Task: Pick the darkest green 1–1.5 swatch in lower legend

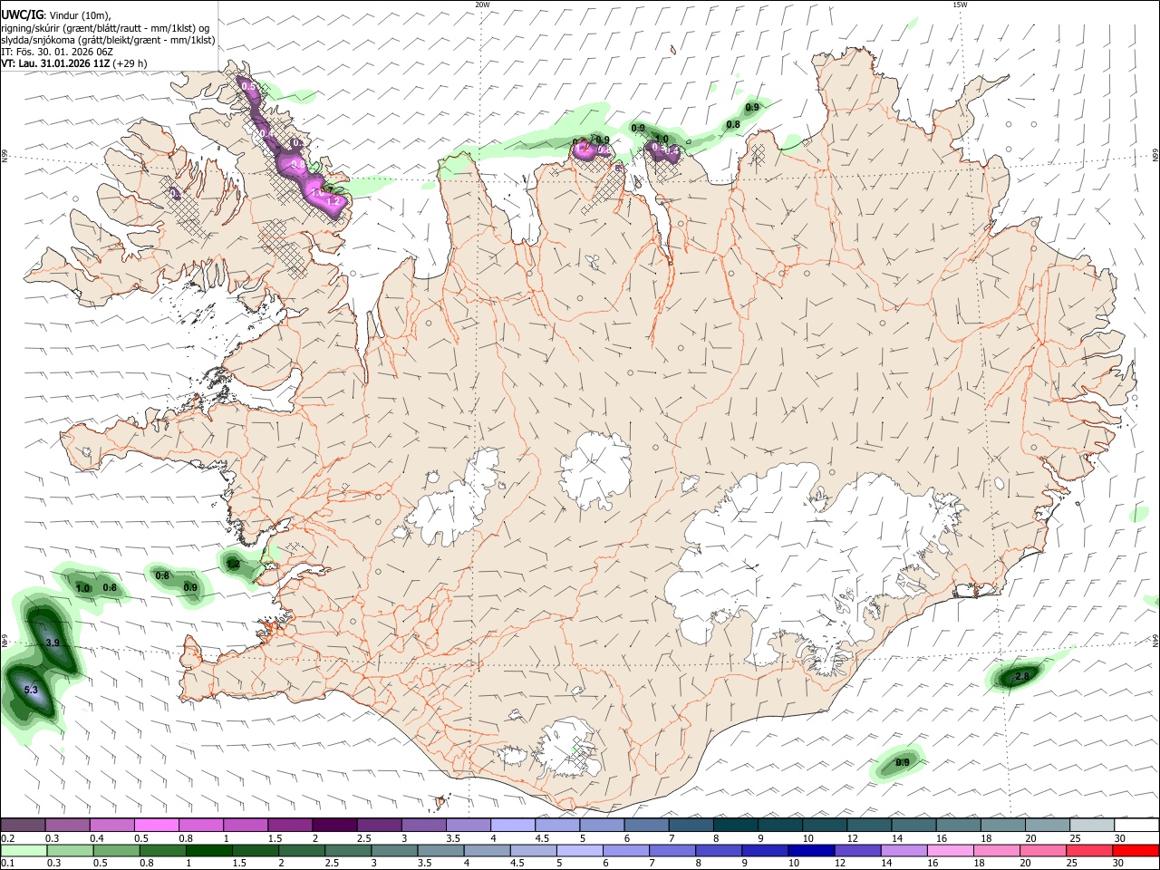Action: (x=209, y=850)
